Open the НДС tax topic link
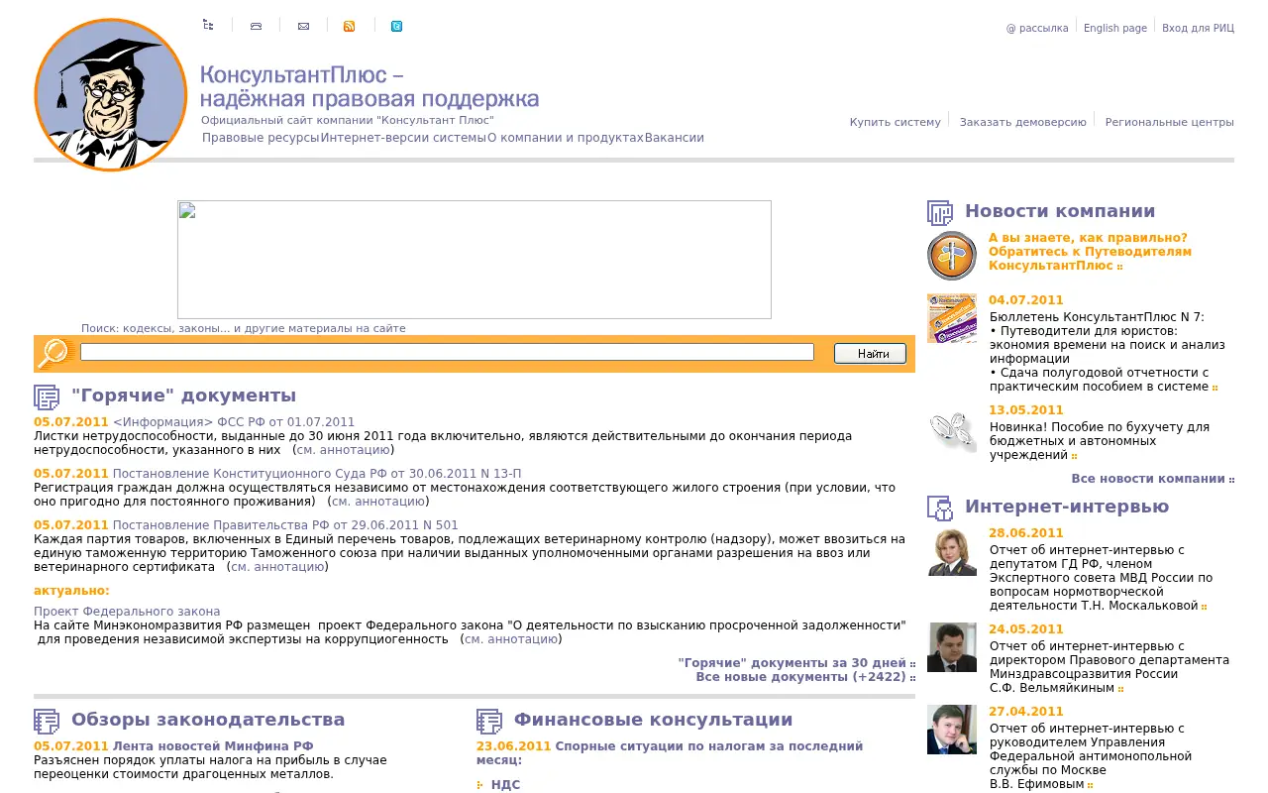 point(505,785)
